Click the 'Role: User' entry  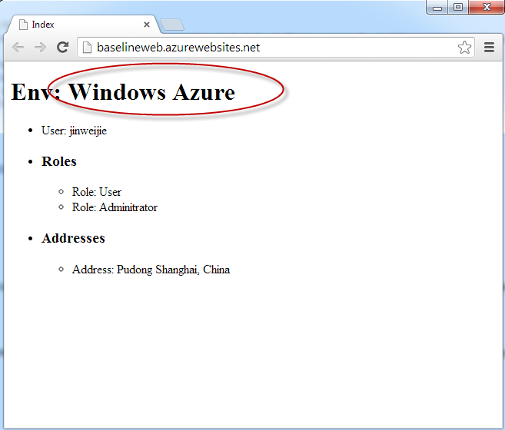pos(97,192)
